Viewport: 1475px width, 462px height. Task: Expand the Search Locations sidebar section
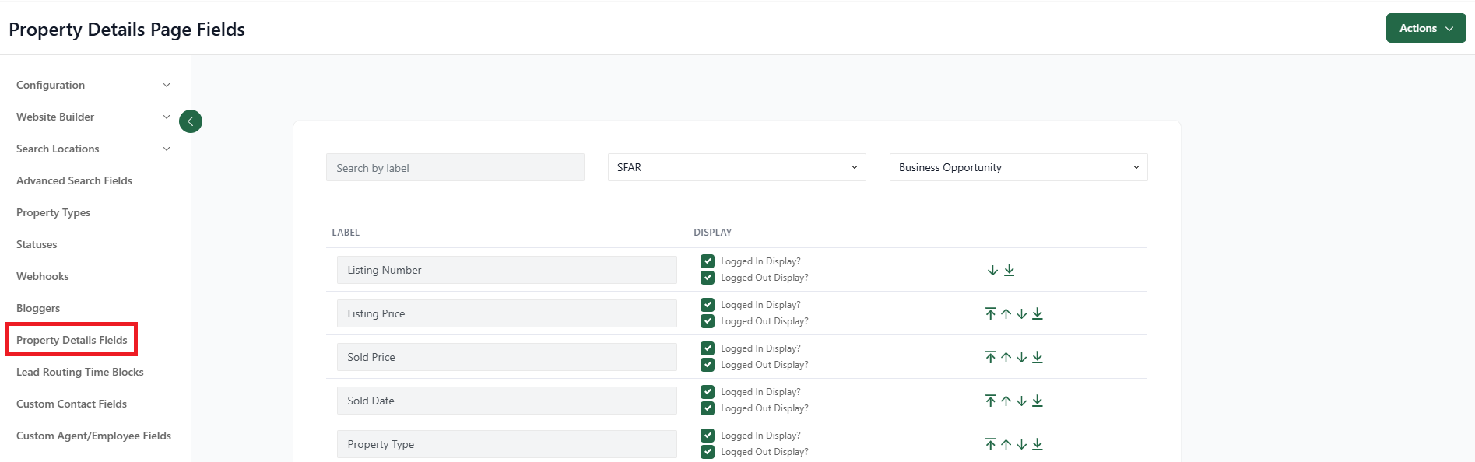[x=93, y=149]
